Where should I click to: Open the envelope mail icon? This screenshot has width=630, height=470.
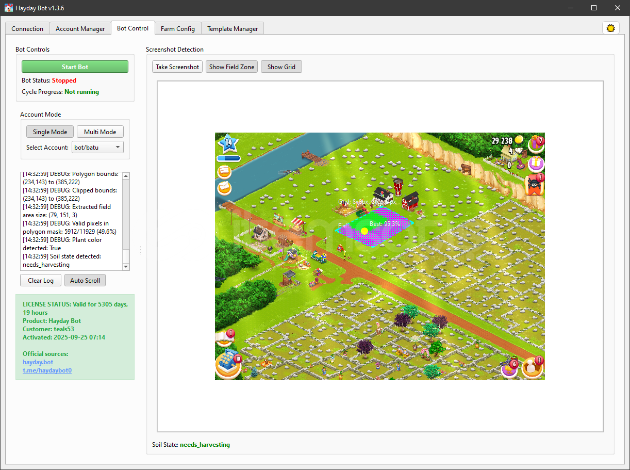(x=224, y=188)
